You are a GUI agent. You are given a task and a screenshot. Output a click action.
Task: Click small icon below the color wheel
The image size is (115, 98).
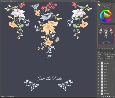(x=113, y=21)
